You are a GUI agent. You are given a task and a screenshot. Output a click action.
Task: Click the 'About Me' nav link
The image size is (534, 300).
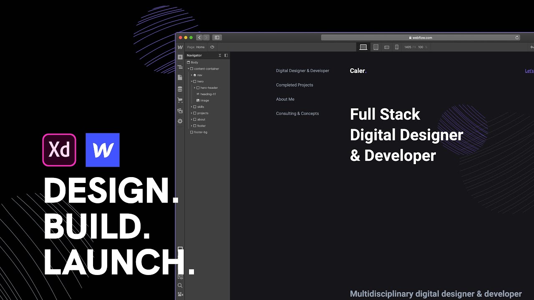point(285,99)
